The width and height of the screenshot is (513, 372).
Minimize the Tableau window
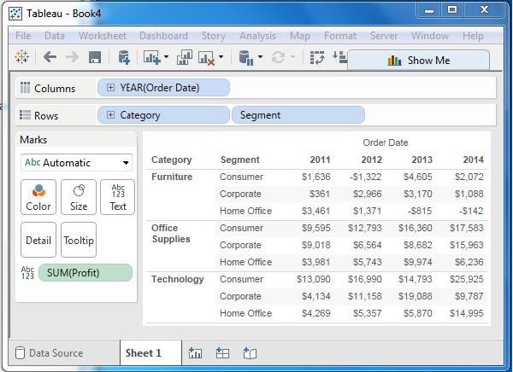point(429,10)
